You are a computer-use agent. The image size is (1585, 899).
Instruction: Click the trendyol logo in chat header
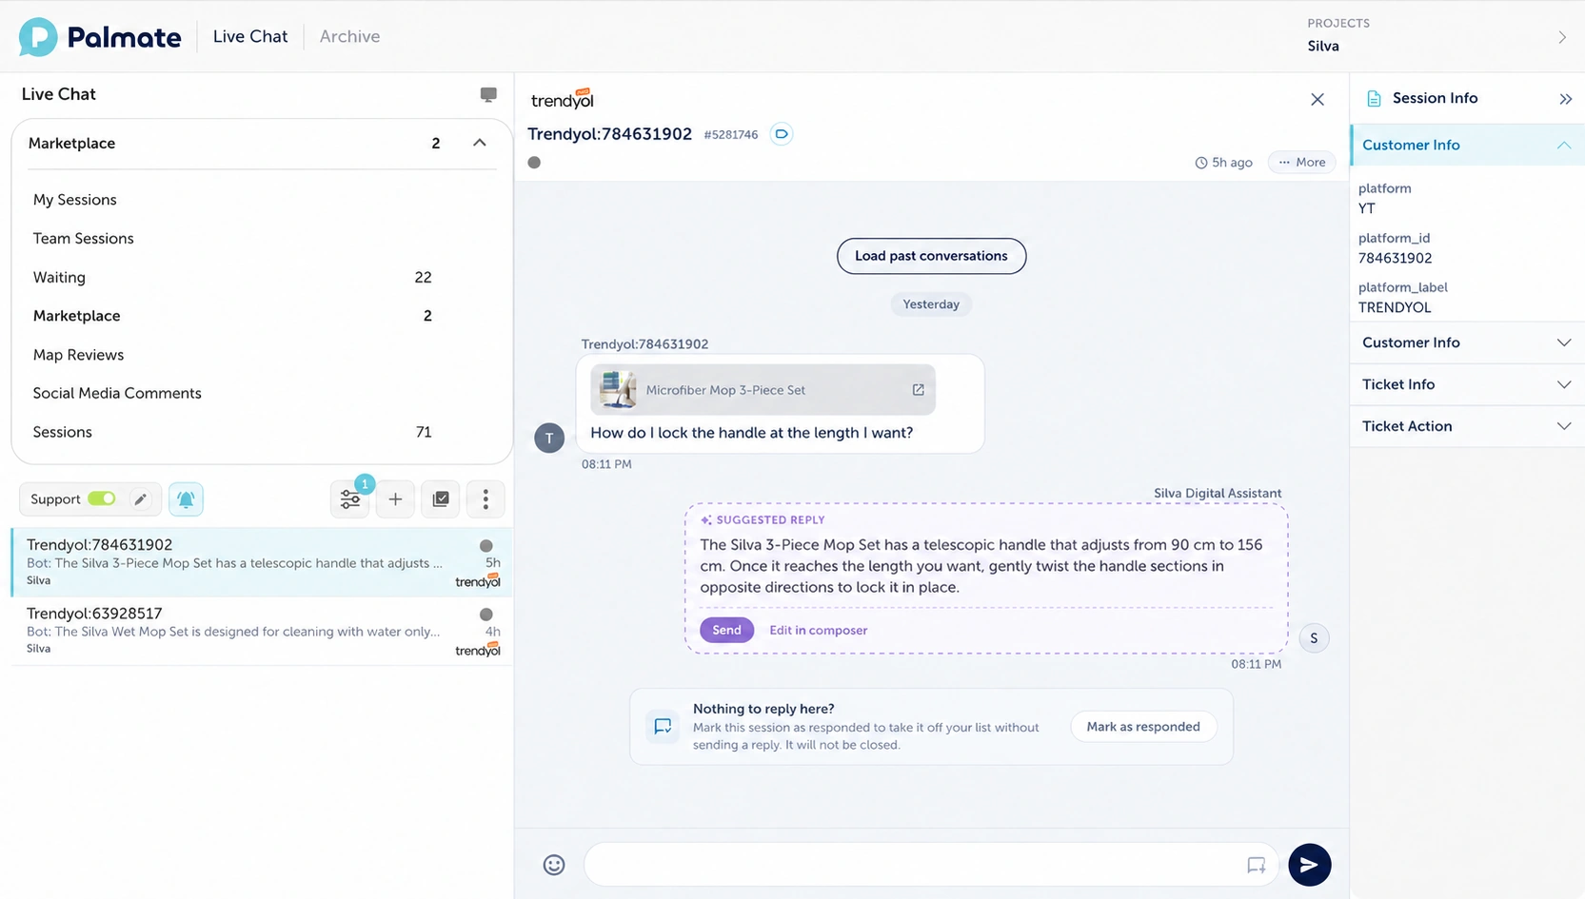tap(562, 99)
